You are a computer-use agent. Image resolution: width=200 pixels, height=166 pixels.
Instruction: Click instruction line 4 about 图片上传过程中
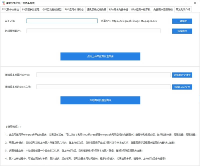85,158
